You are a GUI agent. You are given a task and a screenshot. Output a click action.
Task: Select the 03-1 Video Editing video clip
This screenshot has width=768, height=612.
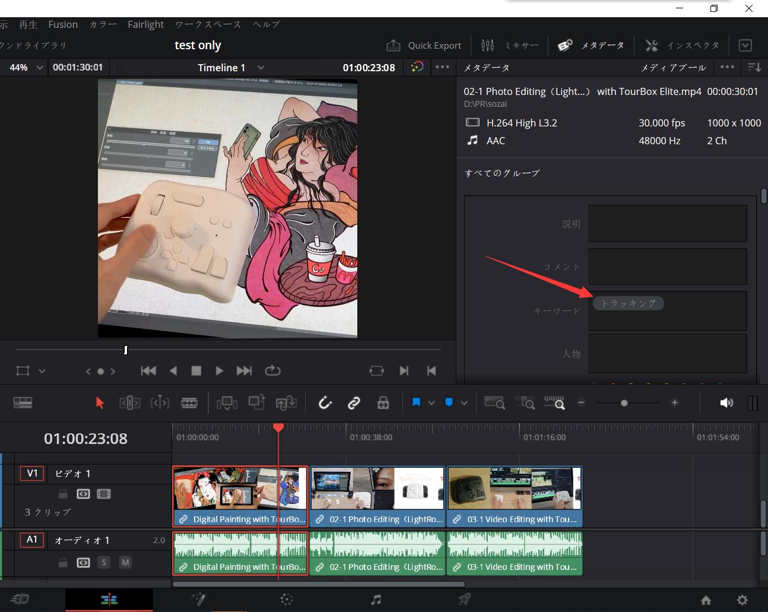click(x=515, y=496)
